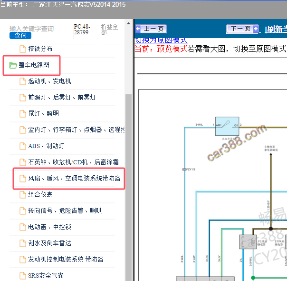Viewport: 287px width, 281px height.
Task: Click document icon beside 组合仪表
Action: tap(23, 195)
